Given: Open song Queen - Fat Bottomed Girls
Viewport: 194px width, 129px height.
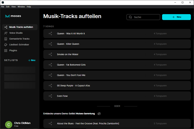Looking at the screenshot, I should (117, 65).
